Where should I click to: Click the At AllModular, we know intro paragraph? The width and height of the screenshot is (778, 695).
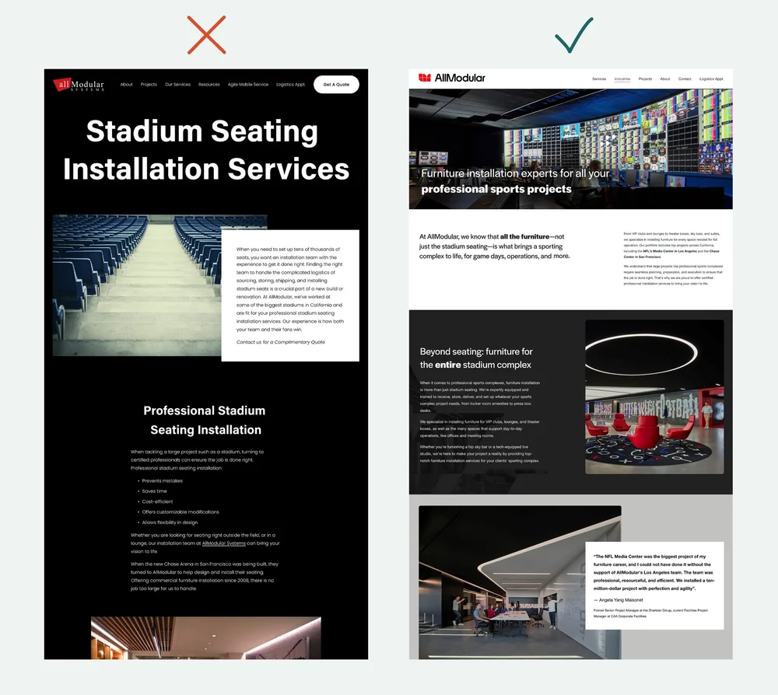494,246
